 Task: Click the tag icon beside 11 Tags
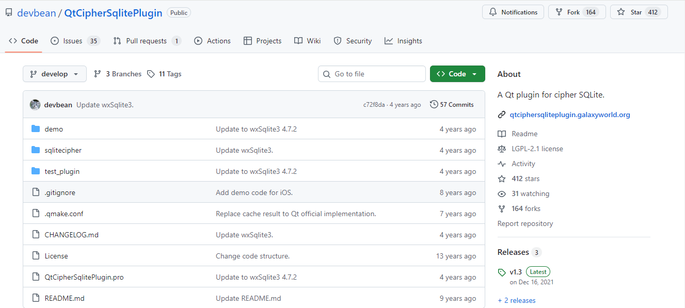point(151,74)
